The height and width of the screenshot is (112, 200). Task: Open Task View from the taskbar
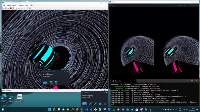[x=59, y=110]
